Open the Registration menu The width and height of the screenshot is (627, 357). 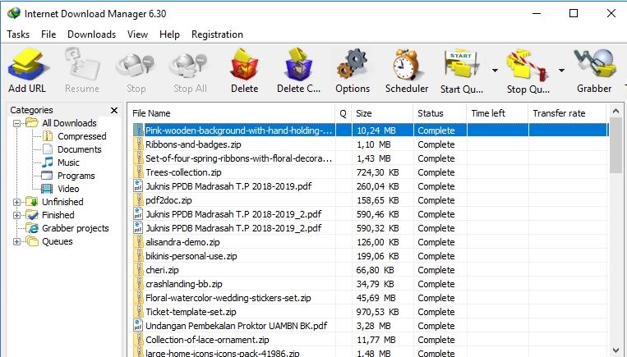coord(217,34)
